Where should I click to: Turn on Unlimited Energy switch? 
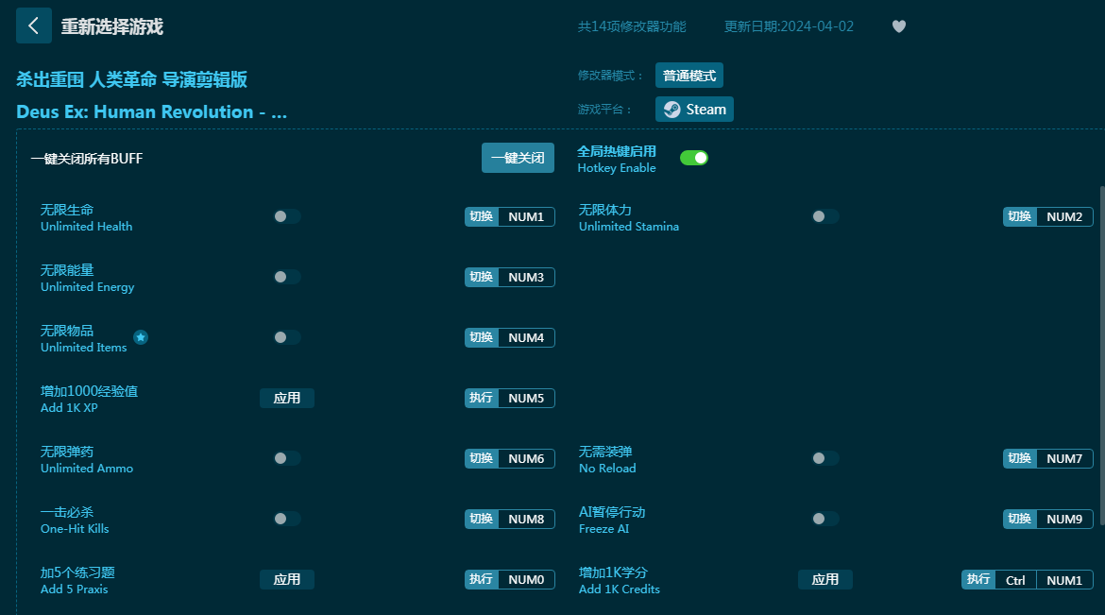287,277
